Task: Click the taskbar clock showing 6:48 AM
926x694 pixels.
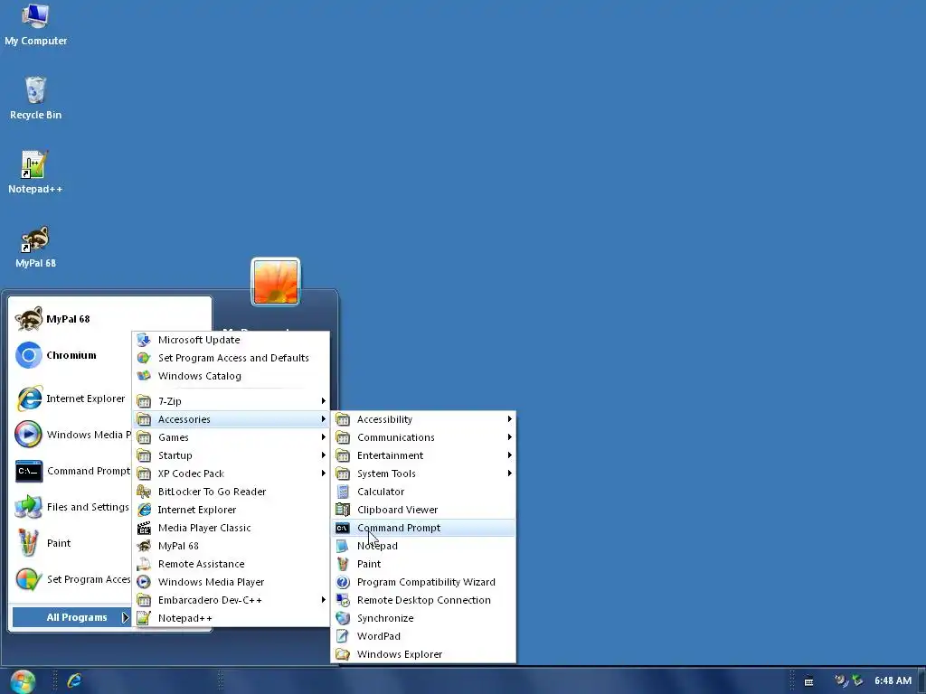Action: (x=893, y=680)
